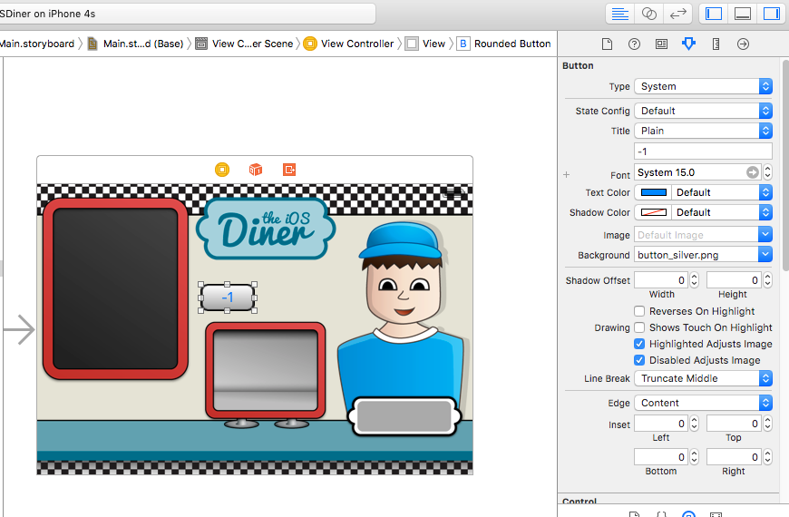Click the Shadow Offset Width stepper
Screen dimensions: 789x517
click(695, 280)
